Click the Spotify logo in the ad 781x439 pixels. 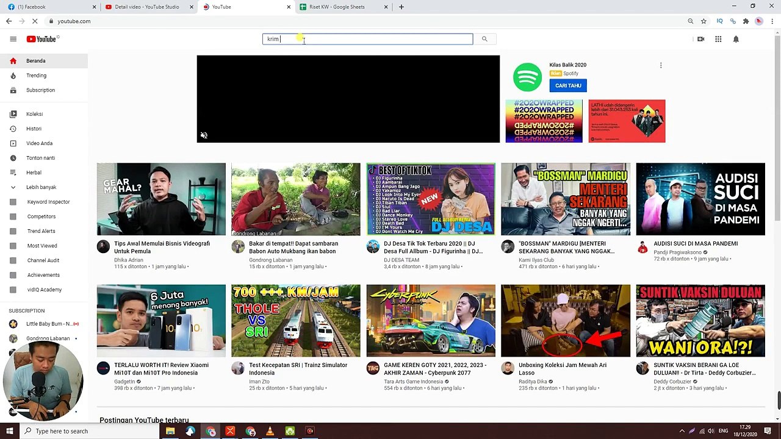(527, 77)
